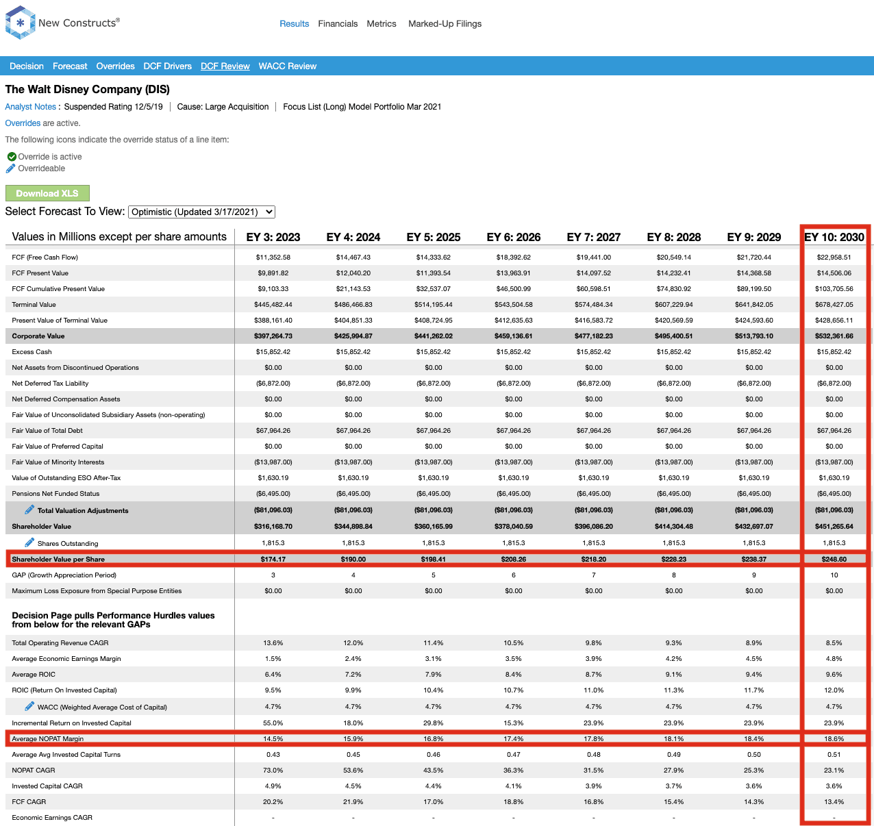The height and width of the screenshot is (826, 874).
Task: Click the 12.0% ROIC cell for 2030
Action: coord(834,690)
